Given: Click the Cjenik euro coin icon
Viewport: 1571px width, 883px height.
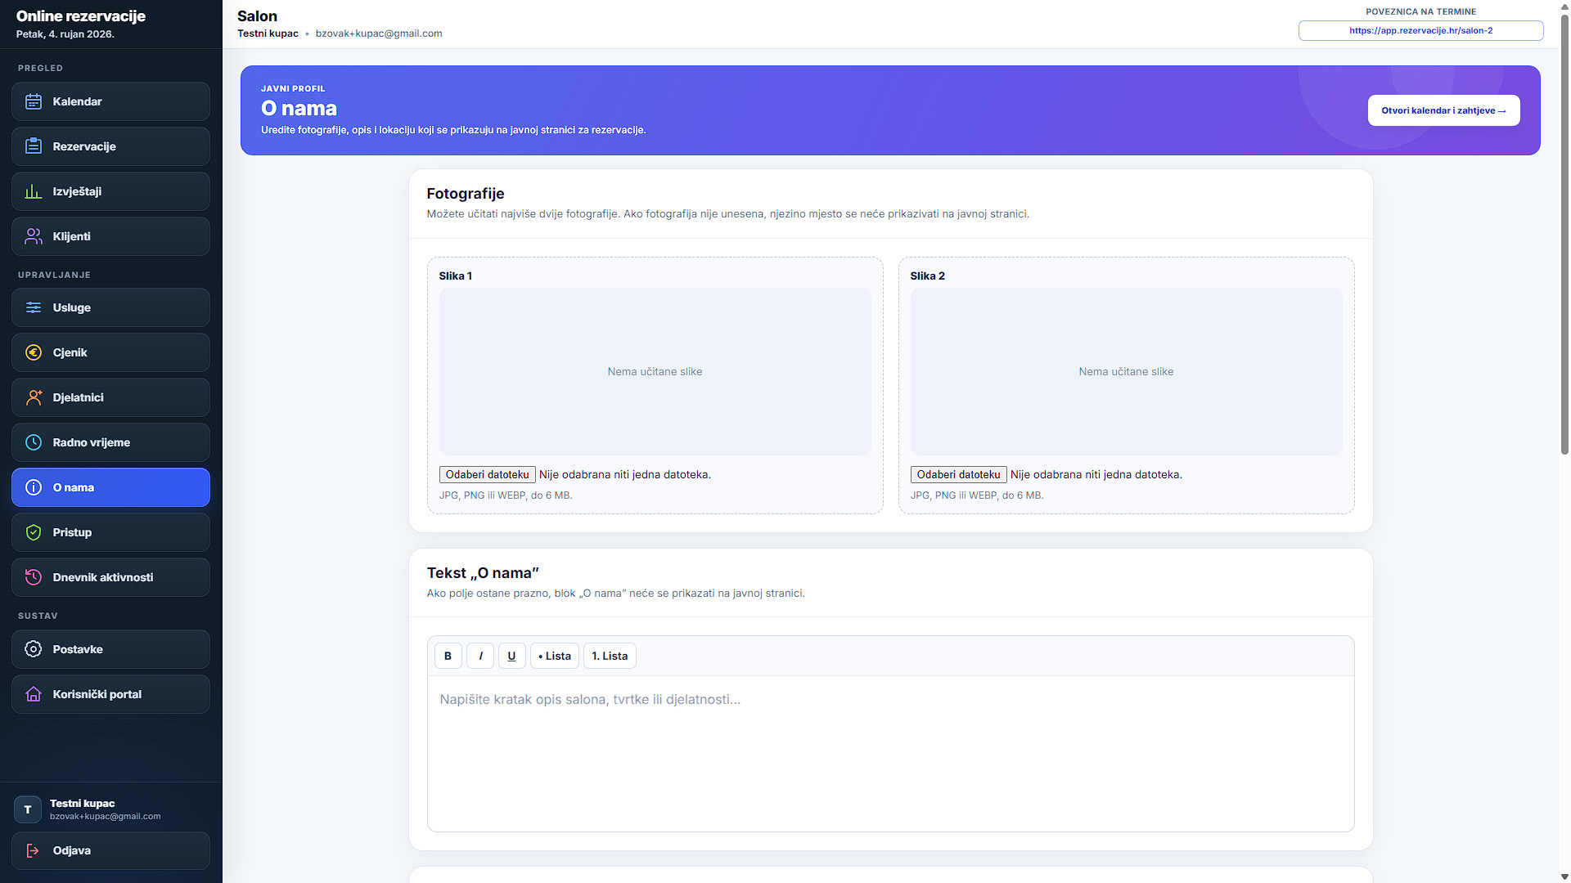Looking at the screenshot, I should coord(34,352).
